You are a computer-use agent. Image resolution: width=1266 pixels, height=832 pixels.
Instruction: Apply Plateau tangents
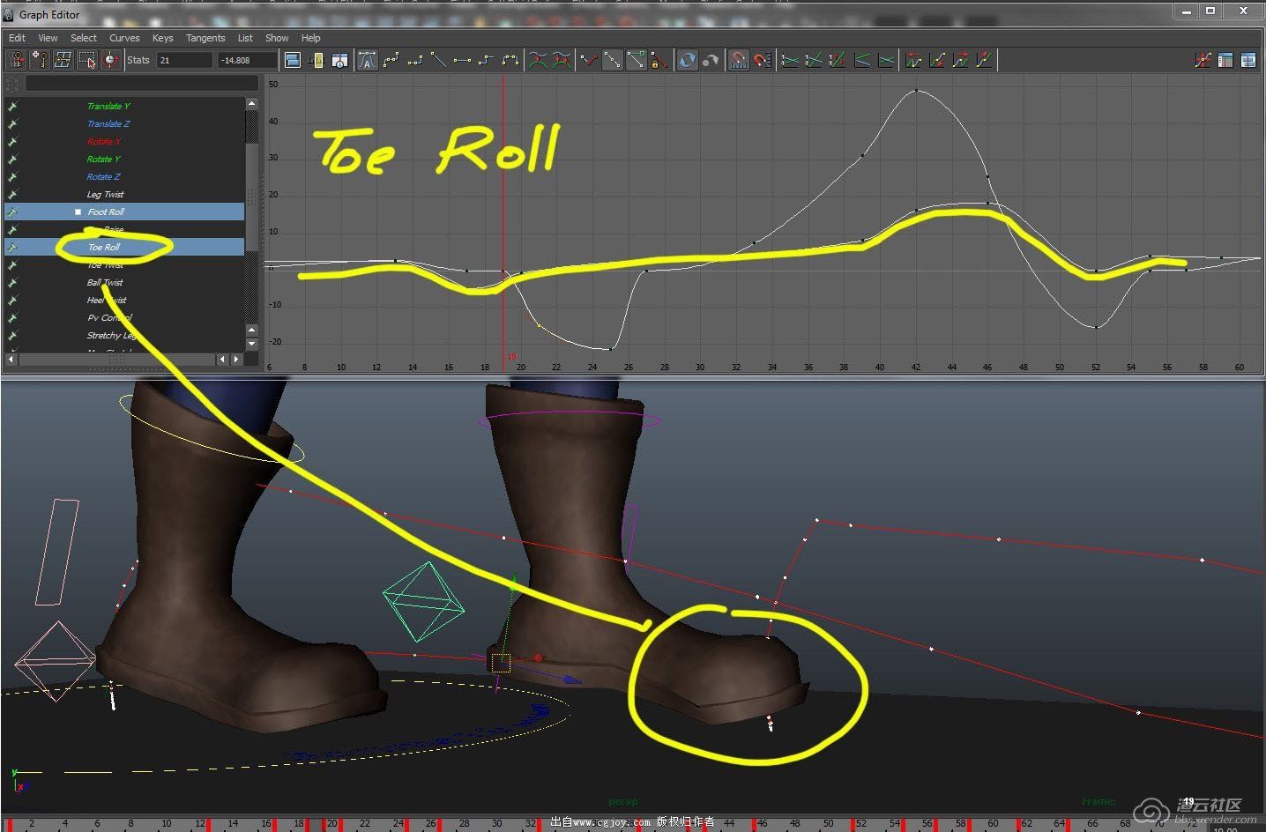click(510, 60)
